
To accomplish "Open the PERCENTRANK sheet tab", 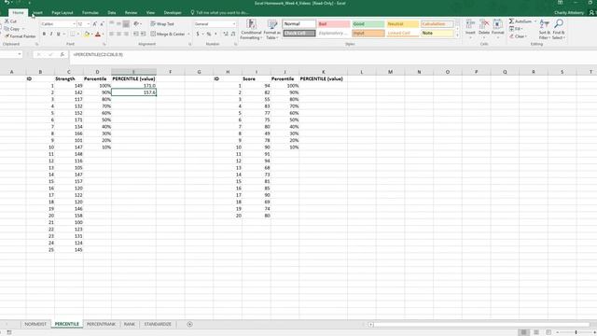I will click(101, 324).
